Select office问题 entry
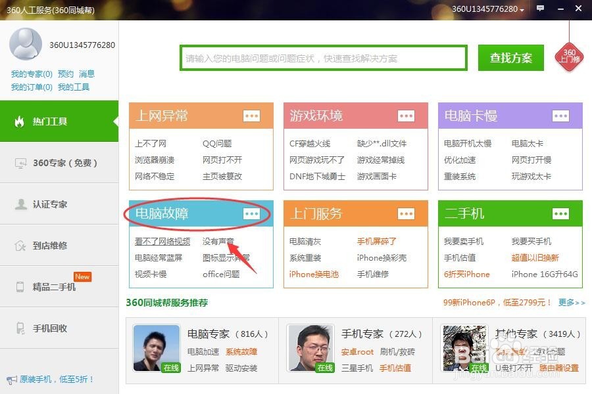The width and height of the screenshot is (592, 394). [221, 274]
